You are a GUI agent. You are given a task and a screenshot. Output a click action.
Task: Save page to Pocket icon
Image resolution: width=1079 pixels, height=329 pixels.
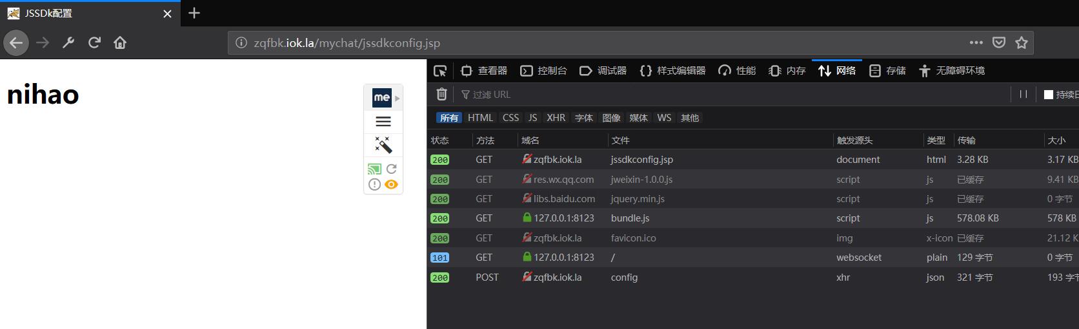pos(999,42)
